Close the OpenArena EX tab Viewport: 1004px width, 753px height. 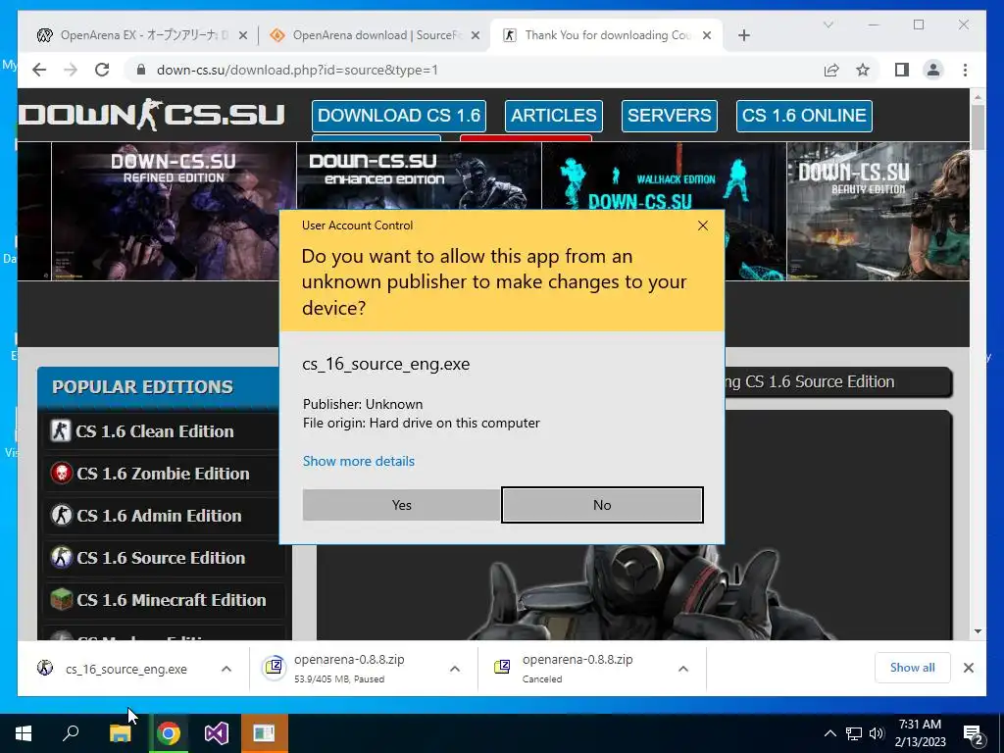[243, 35]
